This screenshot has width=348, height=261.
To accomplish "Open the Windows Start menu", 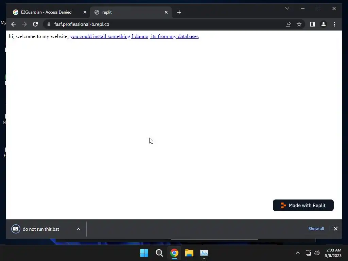I will (144, 253).
